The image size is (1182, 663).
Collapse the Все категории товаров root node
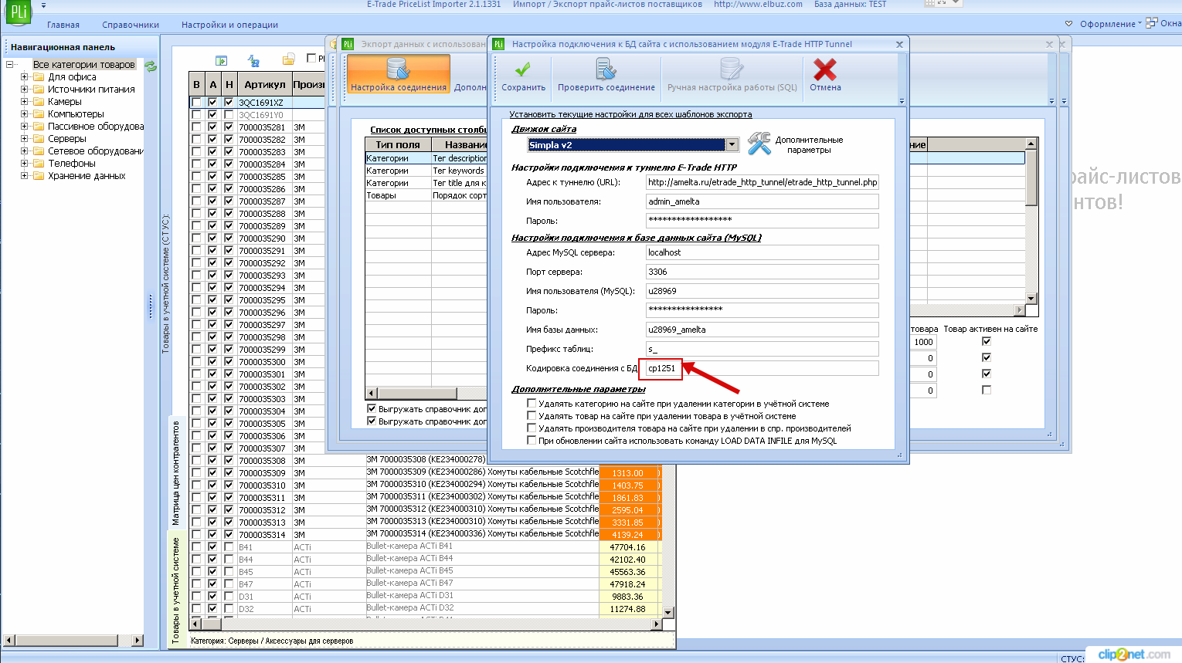click(10, 65)
